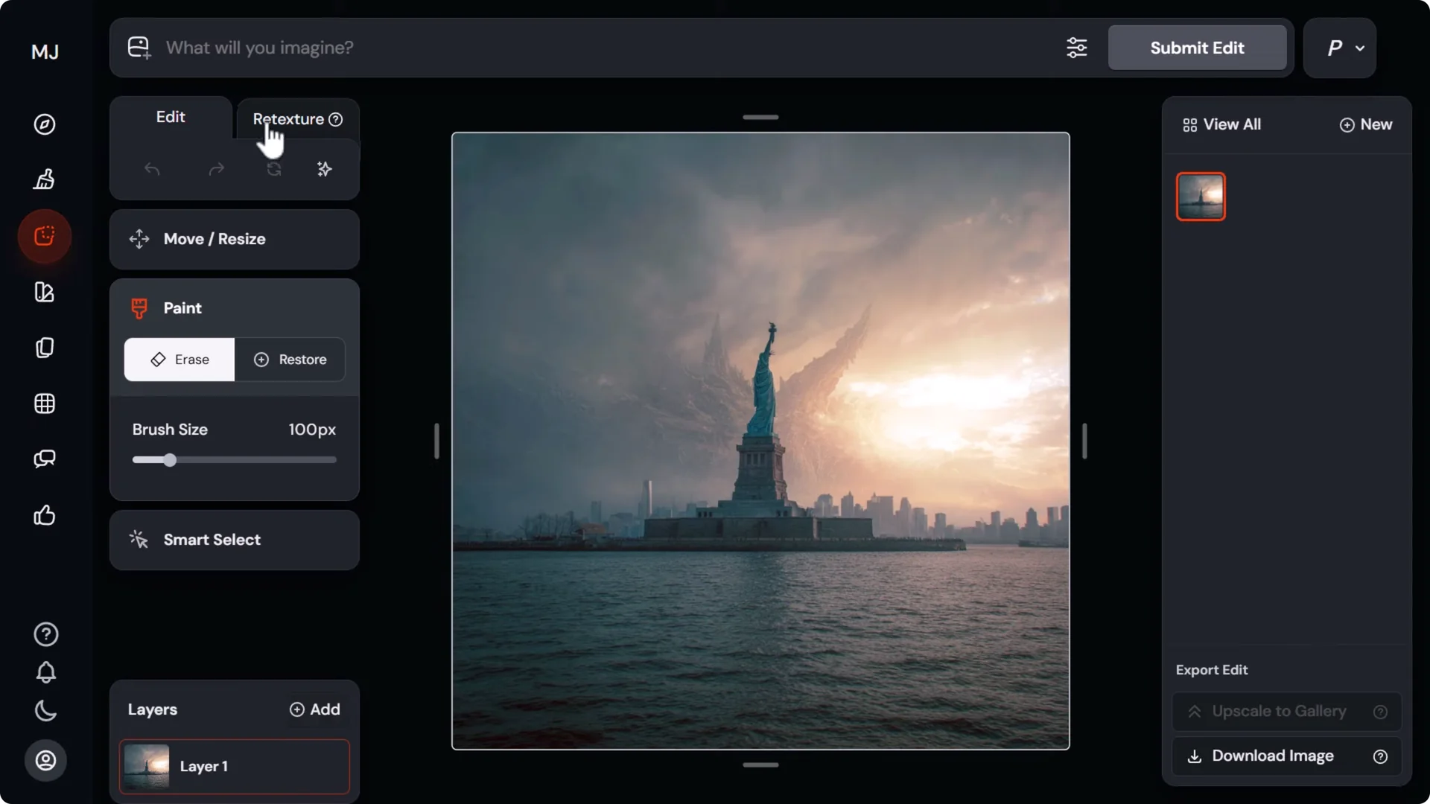Click the sparkle suggestion icon under Retexture
The width and height of the screenshot is (1430, 804).
pos(324,169)
